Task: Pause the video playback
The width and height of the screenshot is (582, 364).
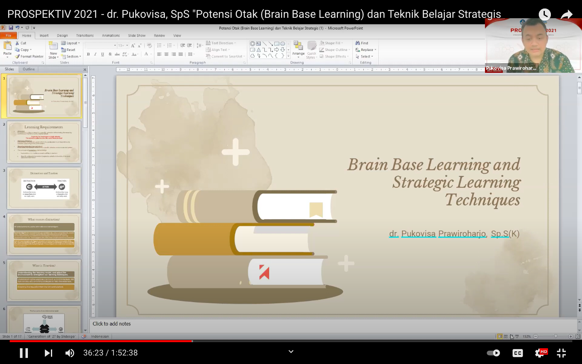Action: (x=24, y=353)
